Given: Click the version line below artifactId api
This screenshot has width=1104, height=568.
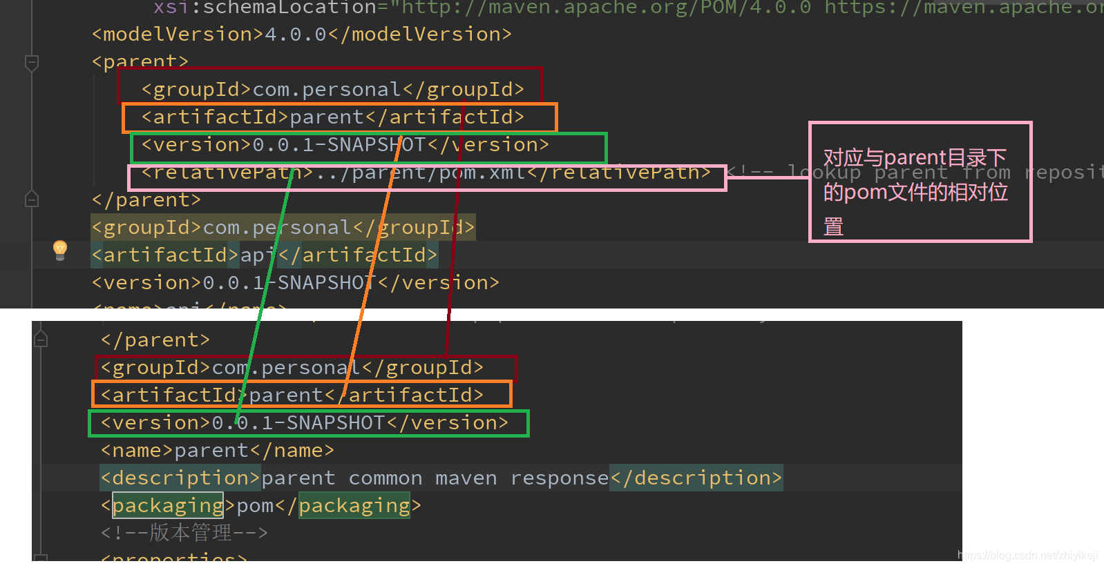Looking at the screenshot, I should tap(296, 283).
